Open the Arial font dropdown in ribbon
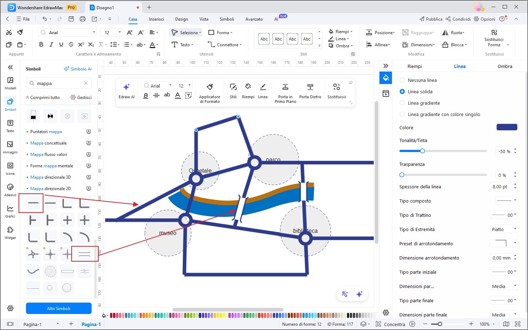528x330 pixels. pyautogui.click(x=94, y=32)
